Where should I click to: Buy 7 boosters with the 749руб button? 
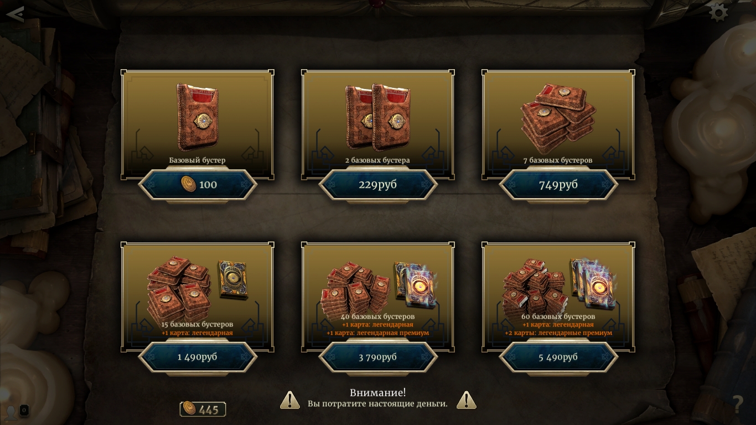(x=558, y=185)
